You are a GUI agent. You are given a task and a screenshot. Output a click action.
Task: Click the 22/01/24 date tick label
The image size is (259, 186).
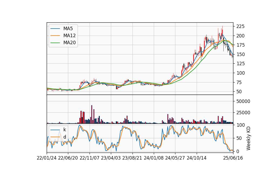pyautogui.click(x=47, y=158)
